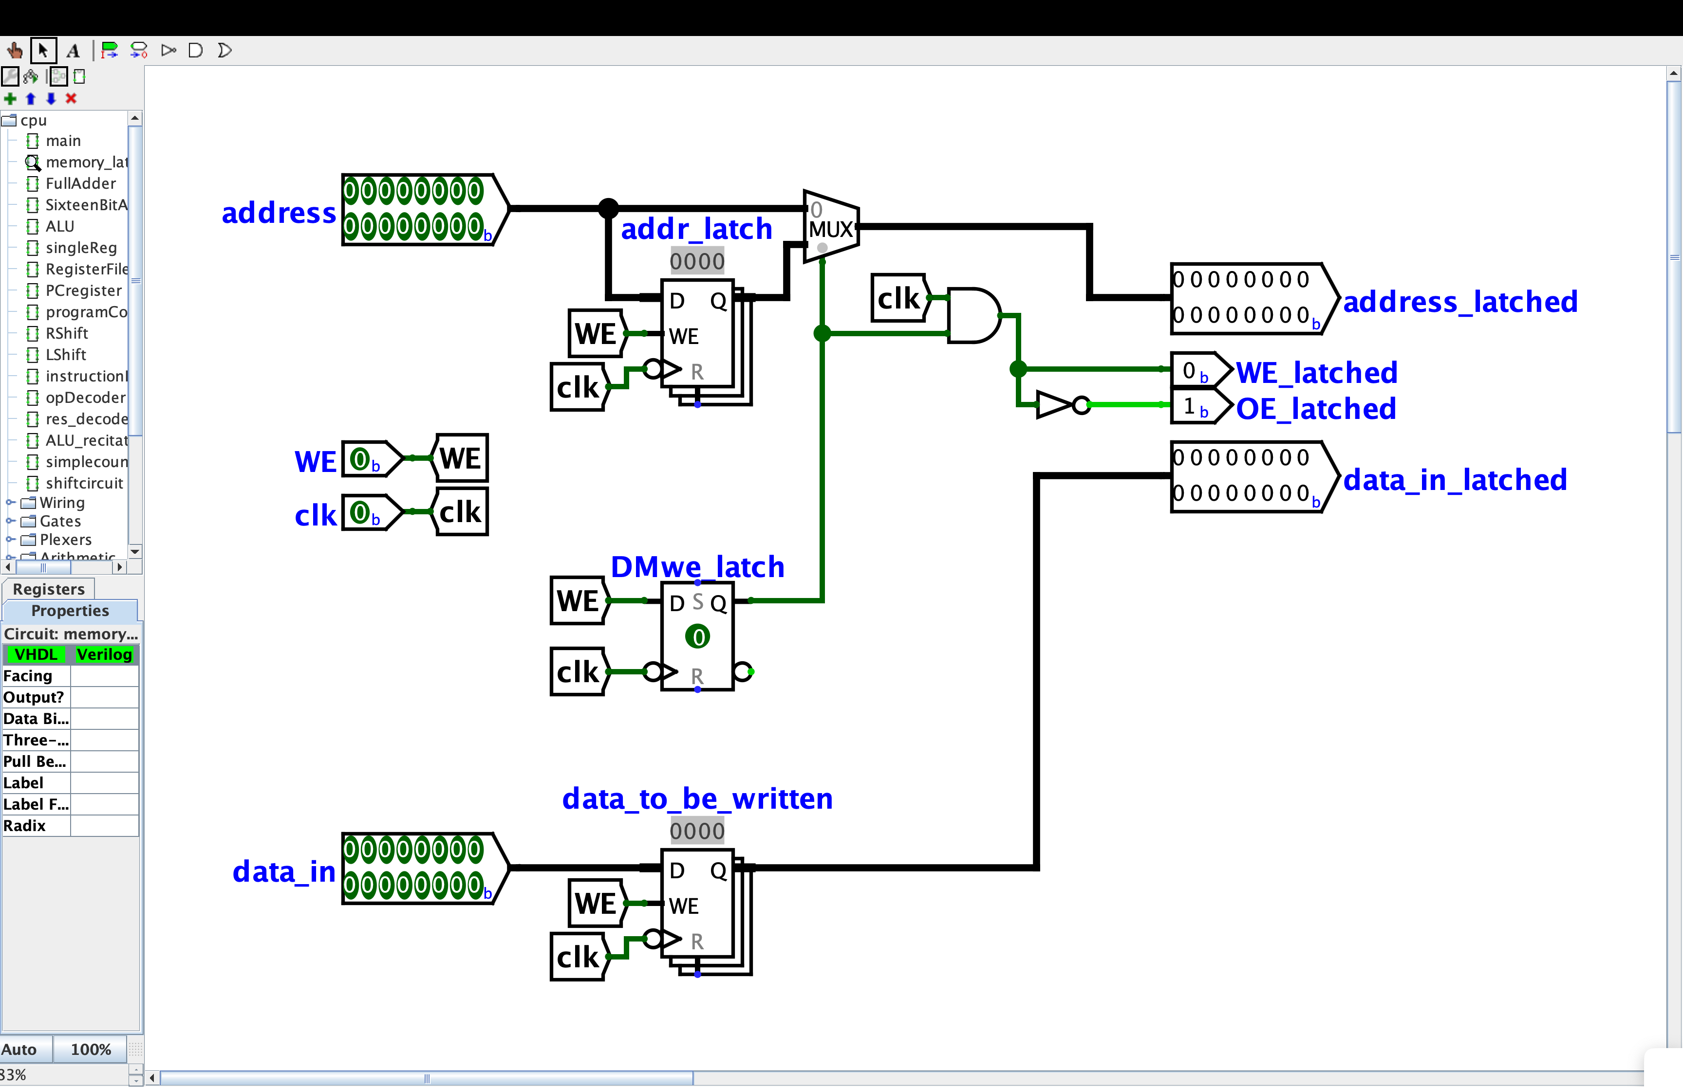Pick the NOT gate toolbar icon
The height and width of the screenshot is (1087, 1683).
[x=168, y=50]
